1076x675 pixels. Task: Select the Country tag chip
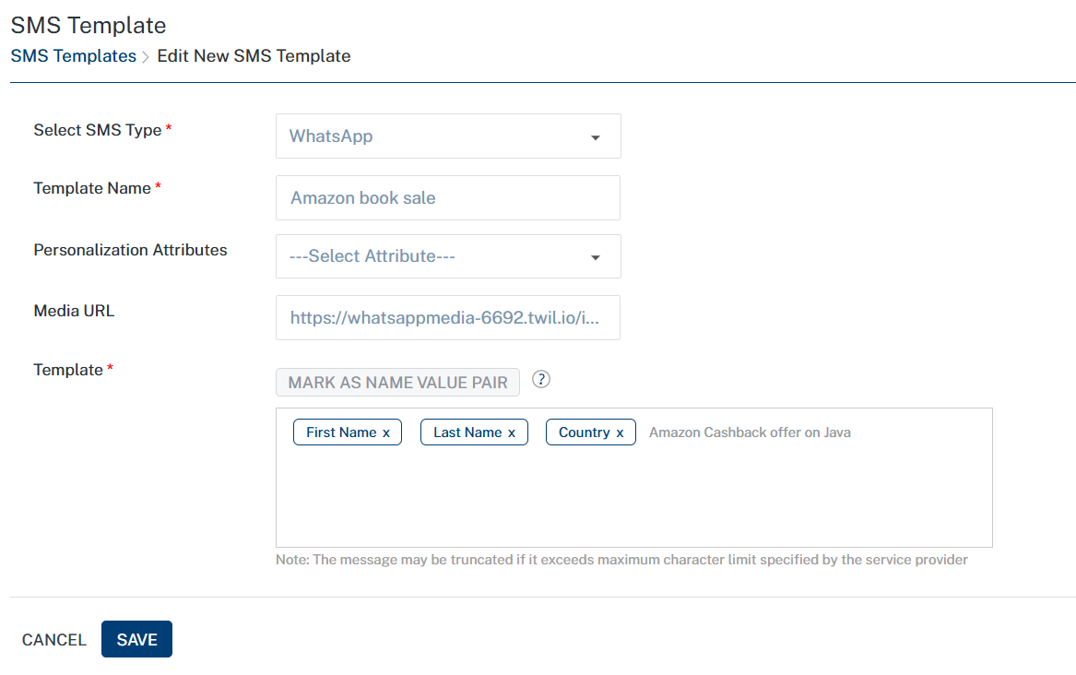(583, 432)
